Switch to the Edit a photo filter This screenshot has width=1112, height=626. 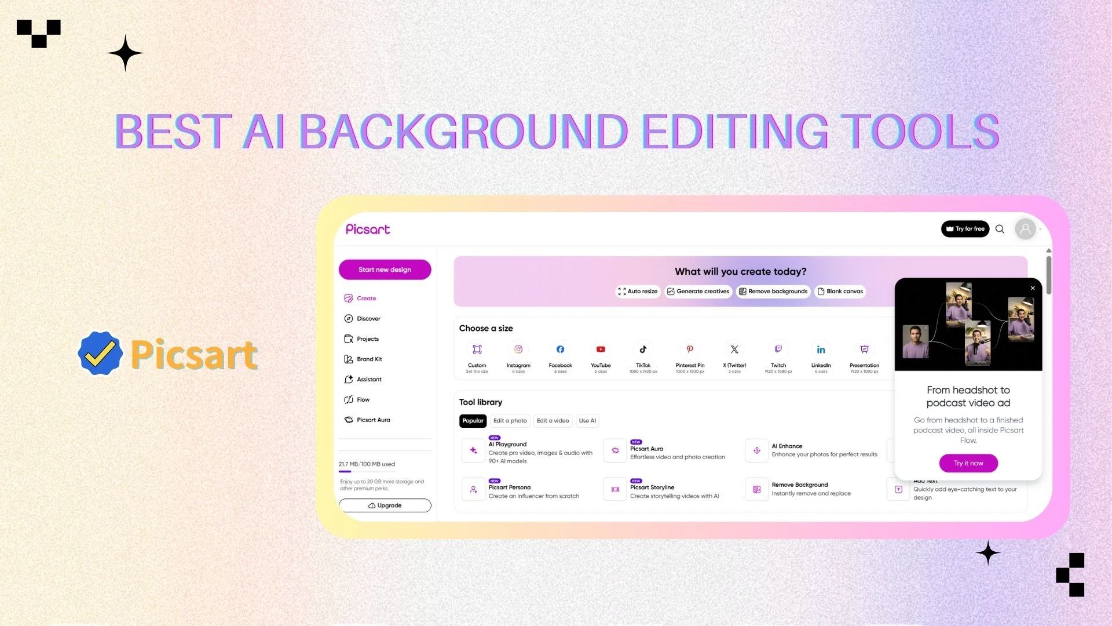510,421
